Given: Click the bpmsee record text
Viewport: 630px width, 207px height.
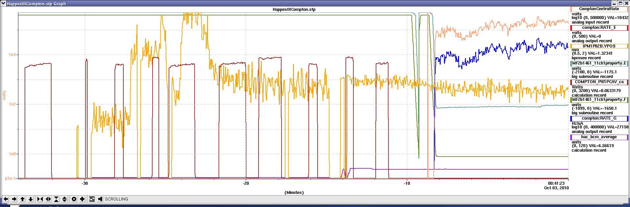Looking at the screenshot, I should coord(587,58).
